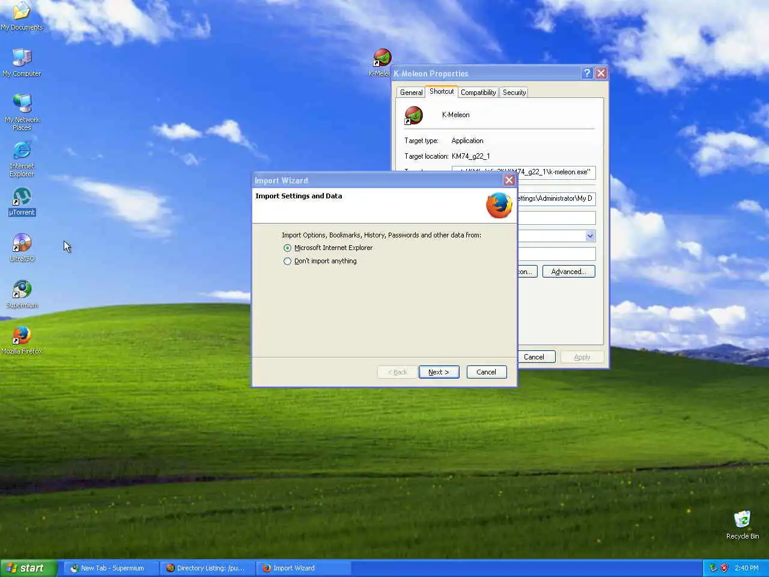Click the 'KM74_g22_1' target location text
This screenshot has width=769, height=577.
[x=470, y=156]
